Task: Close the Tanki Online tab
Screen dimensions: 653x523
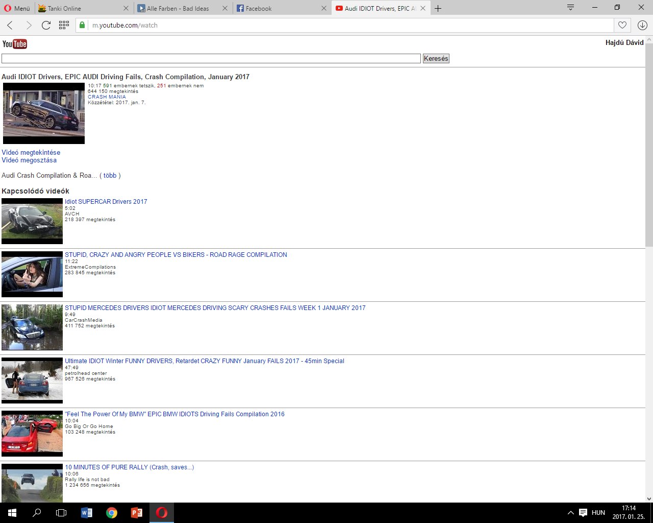Action: point(126,8)
